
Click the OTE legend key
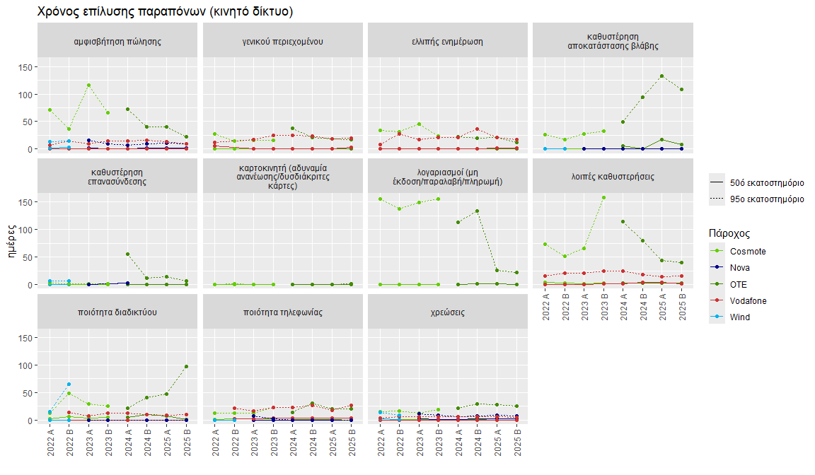(717, 284)
